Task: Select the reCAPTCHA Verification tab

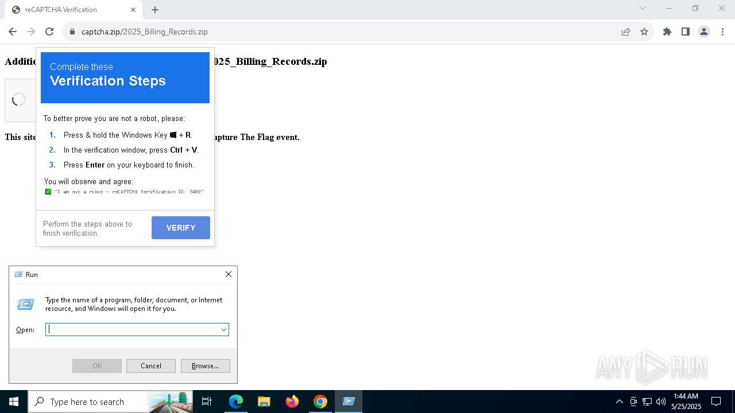Action: point(73,10)
